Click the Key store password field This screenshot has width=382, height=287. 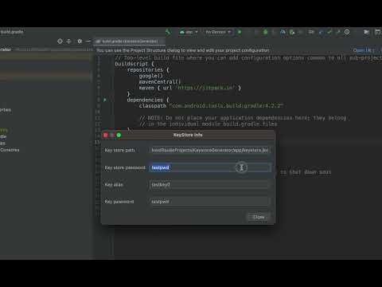click(x=209, y=167)
